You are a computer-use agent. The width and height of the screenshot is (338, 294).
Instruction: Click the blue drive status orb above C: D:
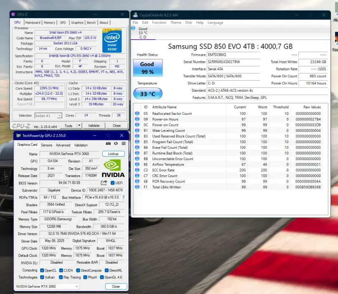coord(133,28)
